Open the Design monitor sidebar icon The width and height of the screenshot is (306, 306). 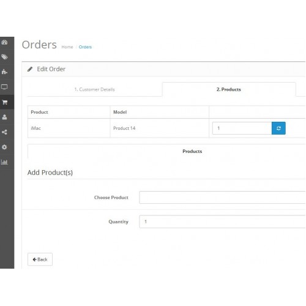pos(4,87)
